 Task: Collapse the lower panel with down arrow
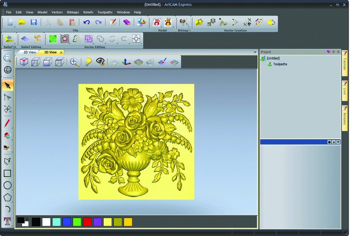click(334, 142)
